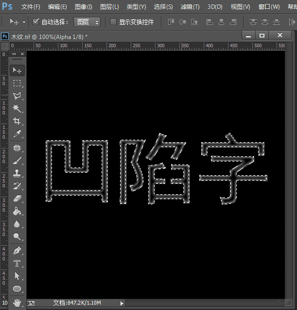Viewport: 297px width, 310px height.
Task: Select the History Brush tool
Action: [17, 185]
